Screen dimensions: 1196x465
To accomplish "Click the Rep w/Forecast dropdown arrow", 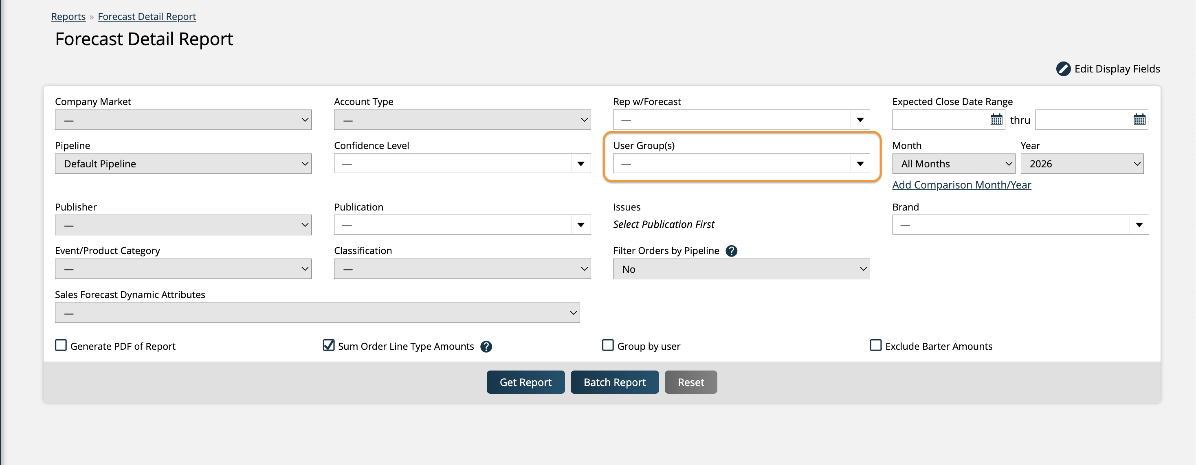I will click(x=860, y=120).
